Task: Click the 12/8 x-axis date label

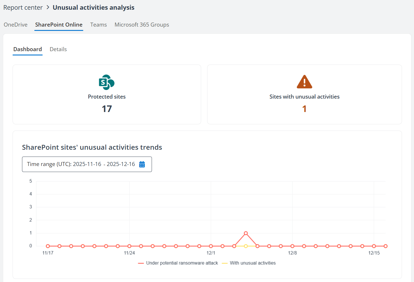Action: click(292, 253)
